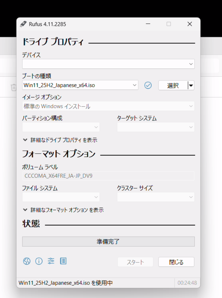Image resolution: width=222 pixels, height=298 pixels.
Task: Click the arrow beside the 選択 button
Action: tap(191, 85)
